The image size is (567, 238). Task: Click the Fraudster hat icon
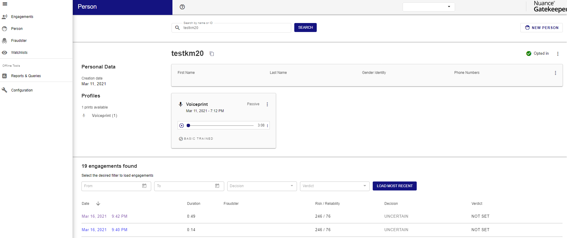(x=4, y=41)
